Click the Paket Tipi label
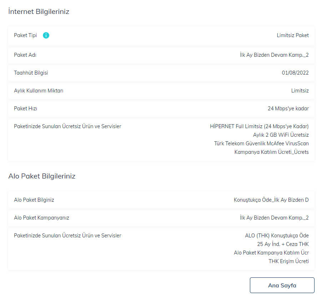Screen dimensions: 327x297 [x=25, y=35]
